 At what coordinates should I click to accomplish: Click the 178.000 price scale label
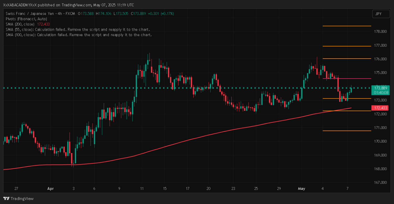click(380, 32)
